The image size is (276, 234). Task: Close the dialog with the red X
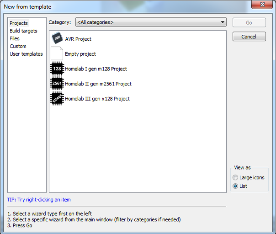pyautogui.click(x=262, y=5)
